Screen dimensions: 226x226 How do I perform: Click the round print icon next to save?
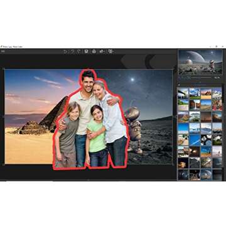pos(94,51)
